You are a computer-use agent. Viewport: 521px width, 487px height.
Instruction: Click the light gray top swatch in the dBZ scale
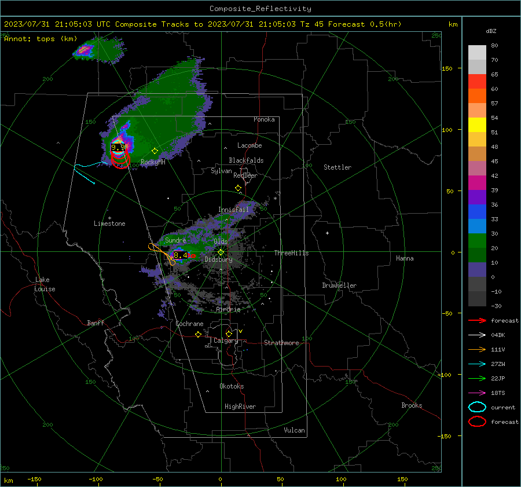(477, 52)
